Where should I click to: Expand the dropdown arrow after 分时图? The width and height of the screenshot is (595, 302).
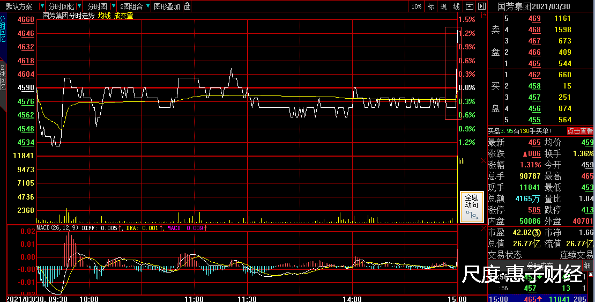(x=114, y=6)
